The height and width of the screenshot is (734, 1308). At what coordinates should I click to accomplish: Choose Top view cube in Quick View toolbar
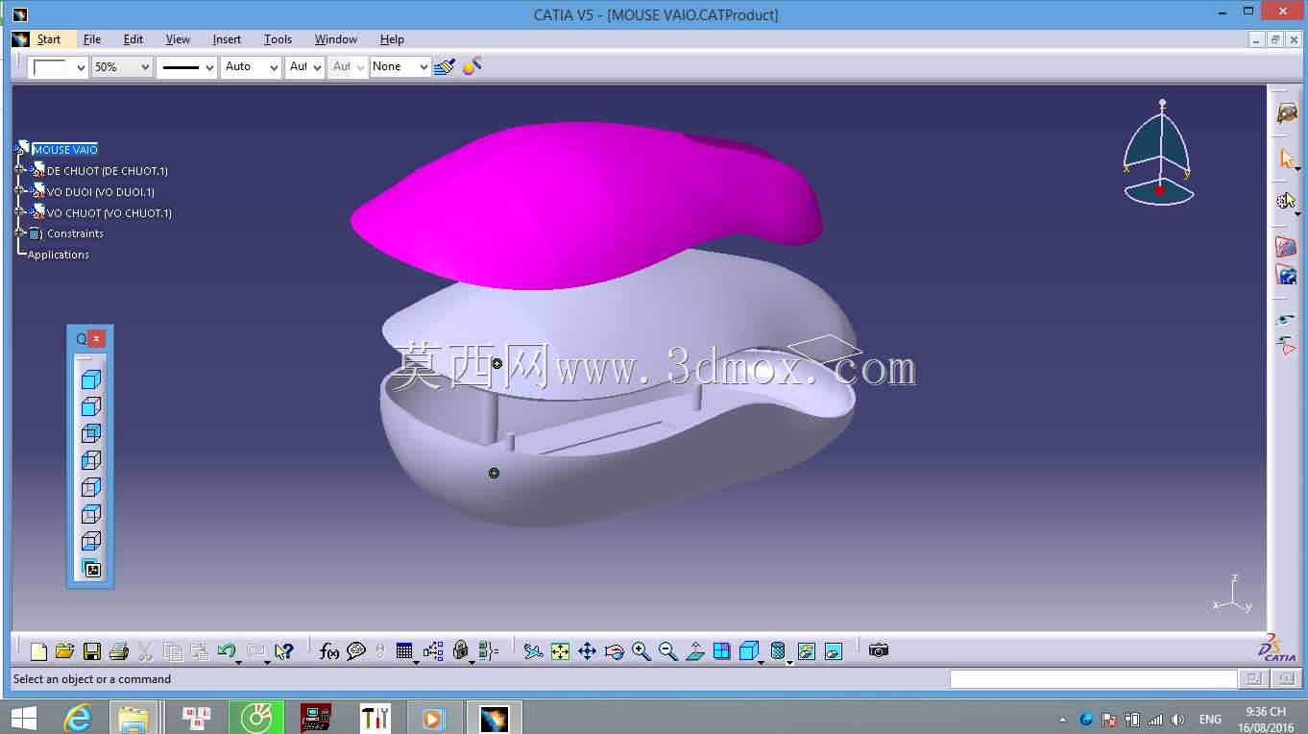91,514
